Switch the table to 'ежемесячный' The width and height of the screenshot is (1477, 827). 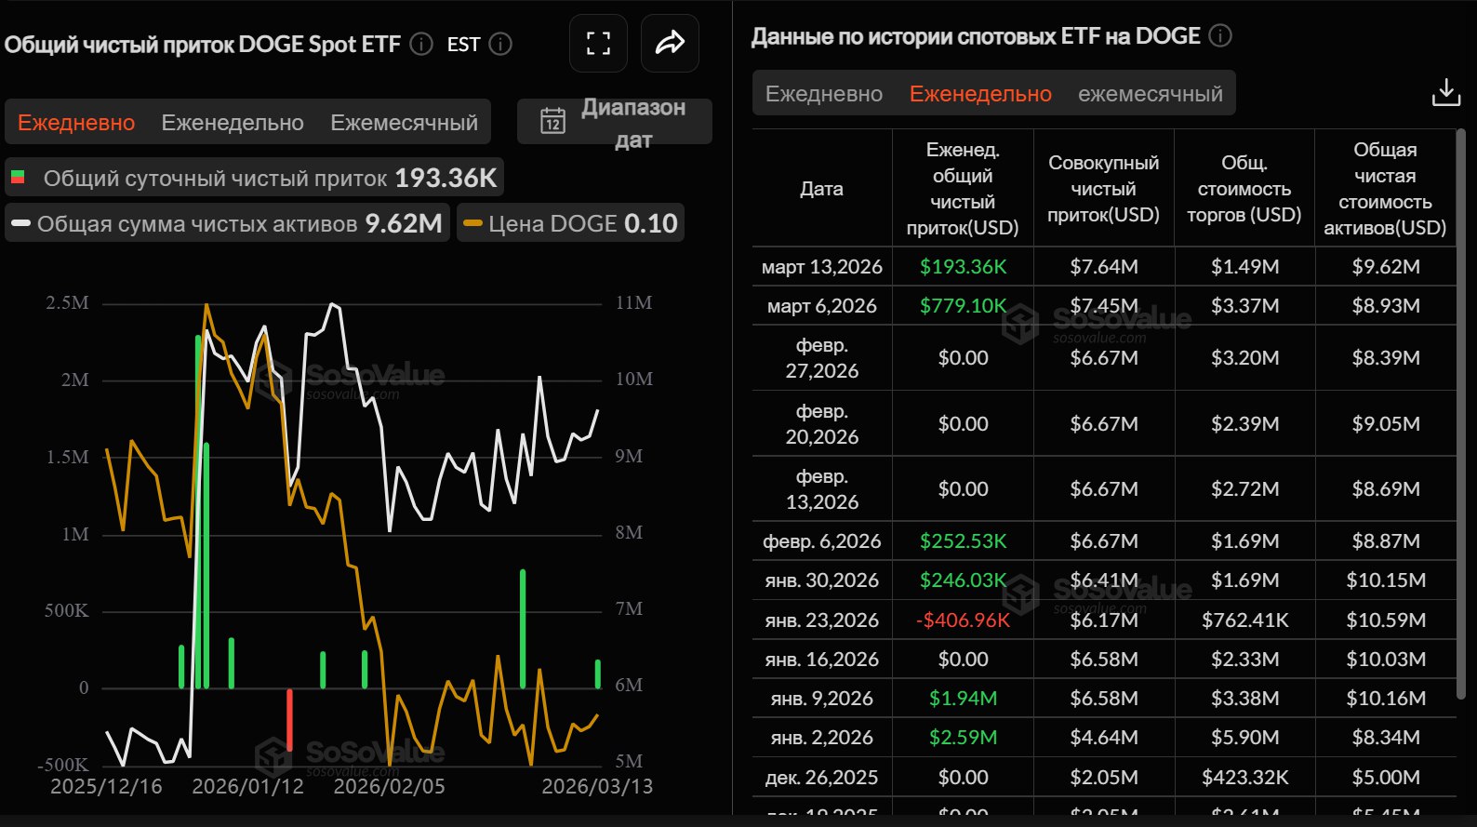coord(1151,94)
